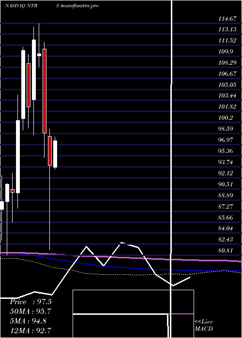The width and height of the screenshot is (242, 338).
Task: Select the 93.74 price axis label
Action: 226,162
